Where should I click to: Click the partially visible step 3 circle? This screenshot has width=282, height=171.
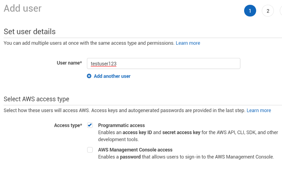[x=281, y=11]
